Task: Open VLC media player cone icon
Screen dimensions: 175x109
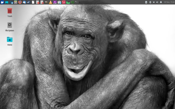Action: point(50,2)
